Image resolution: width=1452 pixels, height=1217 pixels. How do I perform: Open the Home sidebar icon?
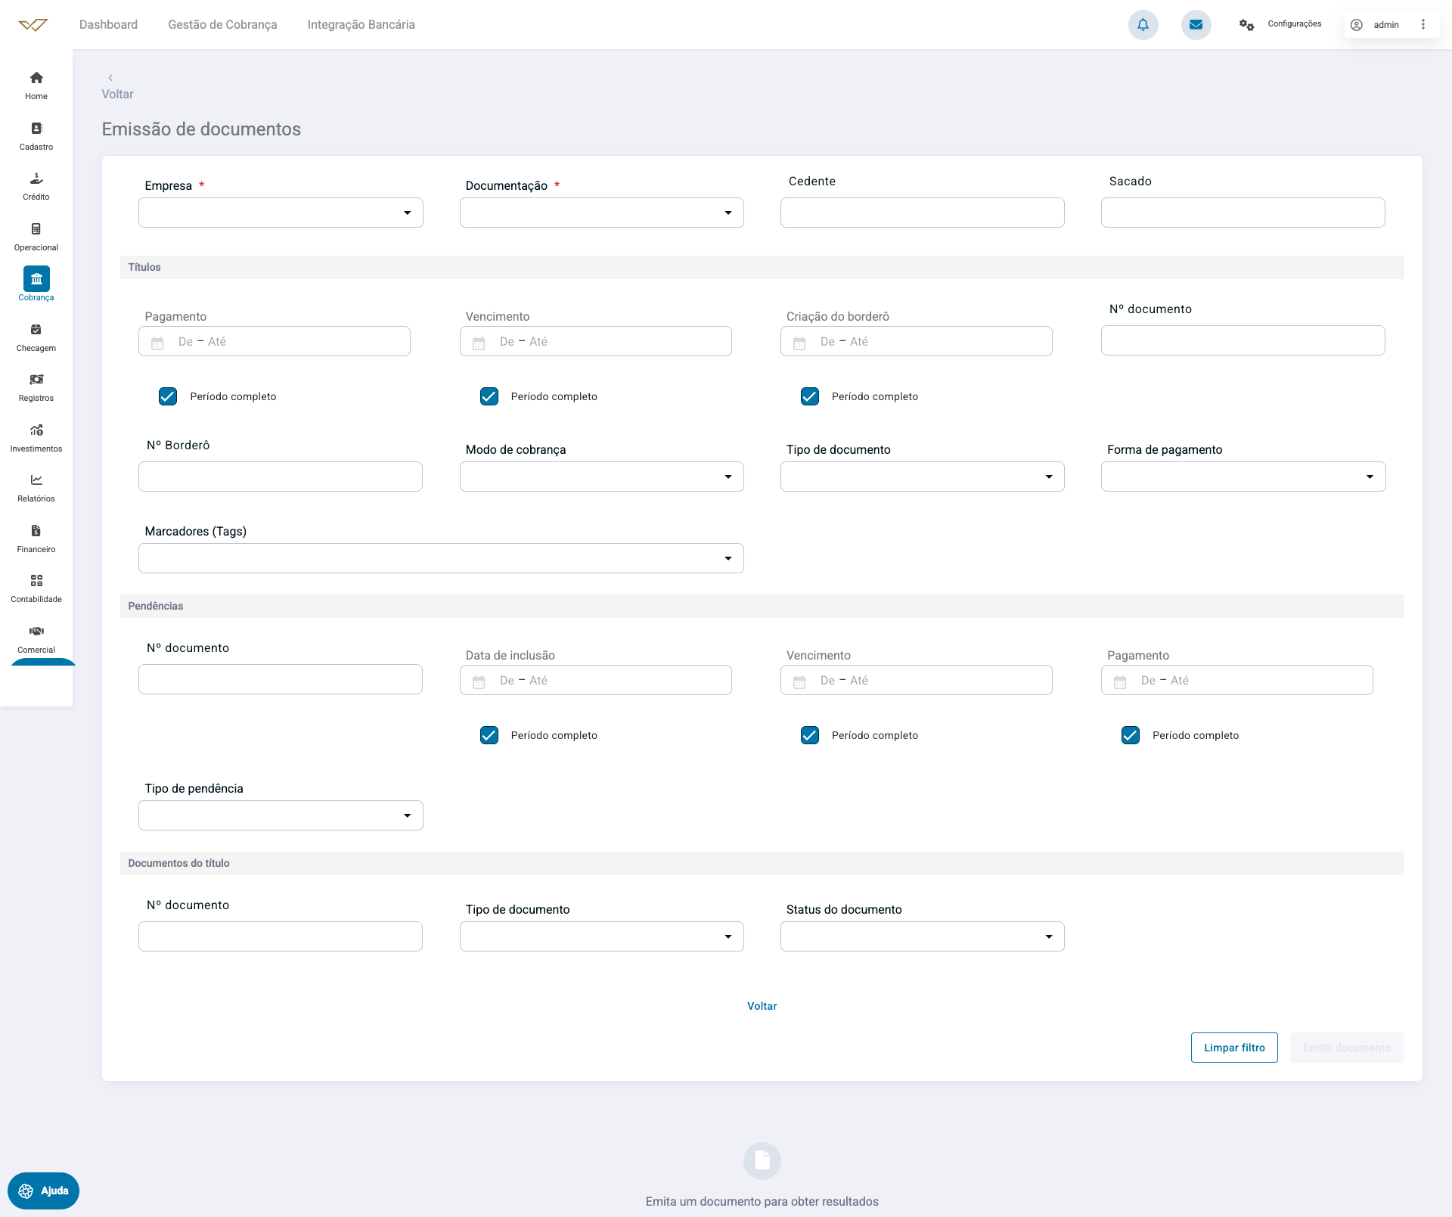tap(36, 78)
